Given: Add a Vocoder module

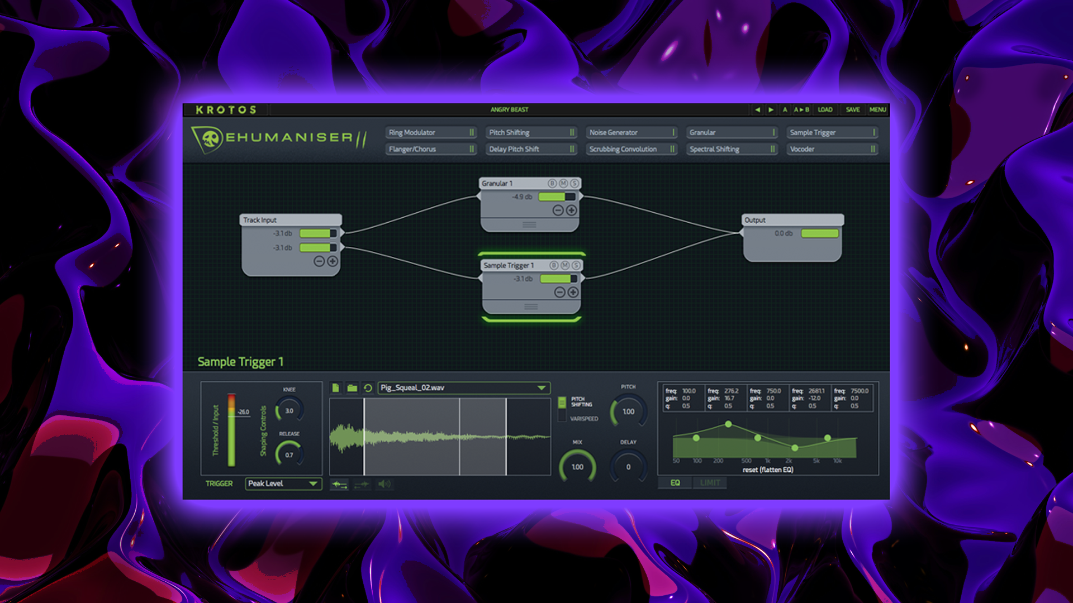Looking at the screenshot, I should click(x=833, y=149).
